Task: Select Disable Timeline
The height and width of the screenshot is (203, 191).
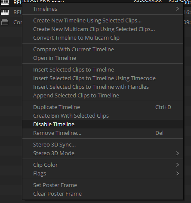Action: tap(103, 125)
